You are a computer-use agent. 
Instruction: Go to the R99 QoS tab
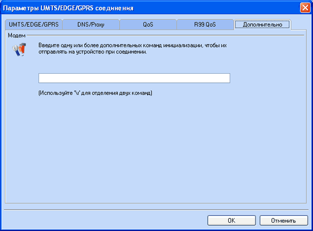(x=205, y=25)
